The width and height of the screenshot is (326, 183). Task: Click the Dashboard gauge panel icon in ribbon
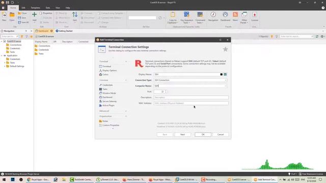[x=225, y=15]
